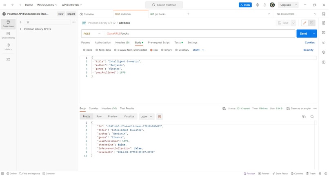Go forward with the right arrow
This screenshot has height=176, width=329.
coord(20,5)
